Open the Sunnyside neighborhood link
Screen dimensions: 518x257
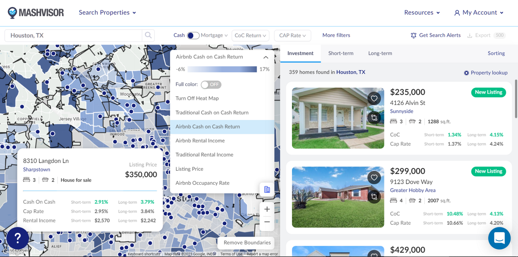point(401,111)
